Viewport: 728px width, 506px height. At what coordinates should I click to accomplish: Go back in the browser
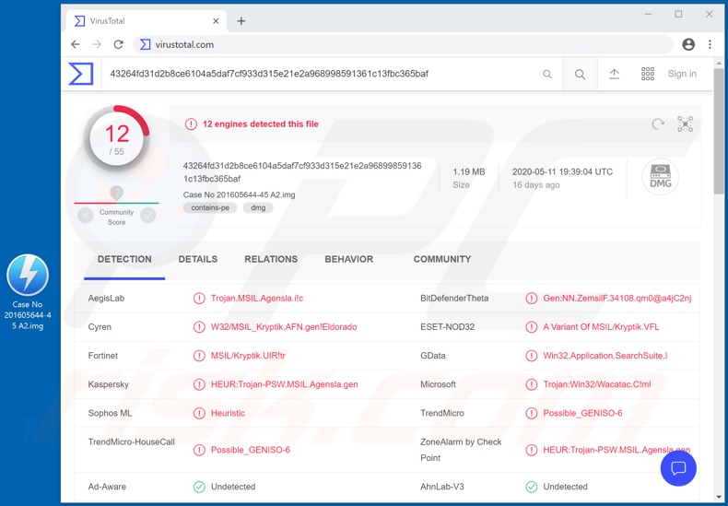[x=76, y=44]
